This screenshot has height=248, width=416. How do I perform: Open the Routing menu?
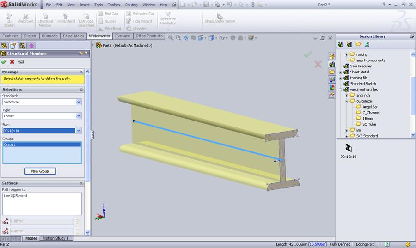pos(131,5)
